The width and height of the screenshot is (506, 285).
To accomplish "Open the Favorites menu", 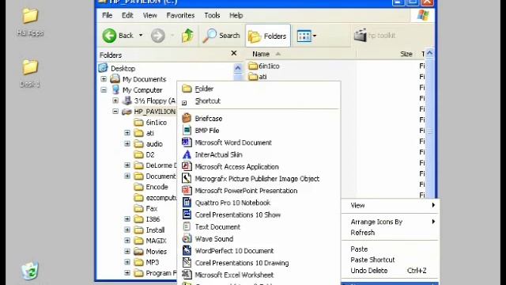I will point(180,15).
